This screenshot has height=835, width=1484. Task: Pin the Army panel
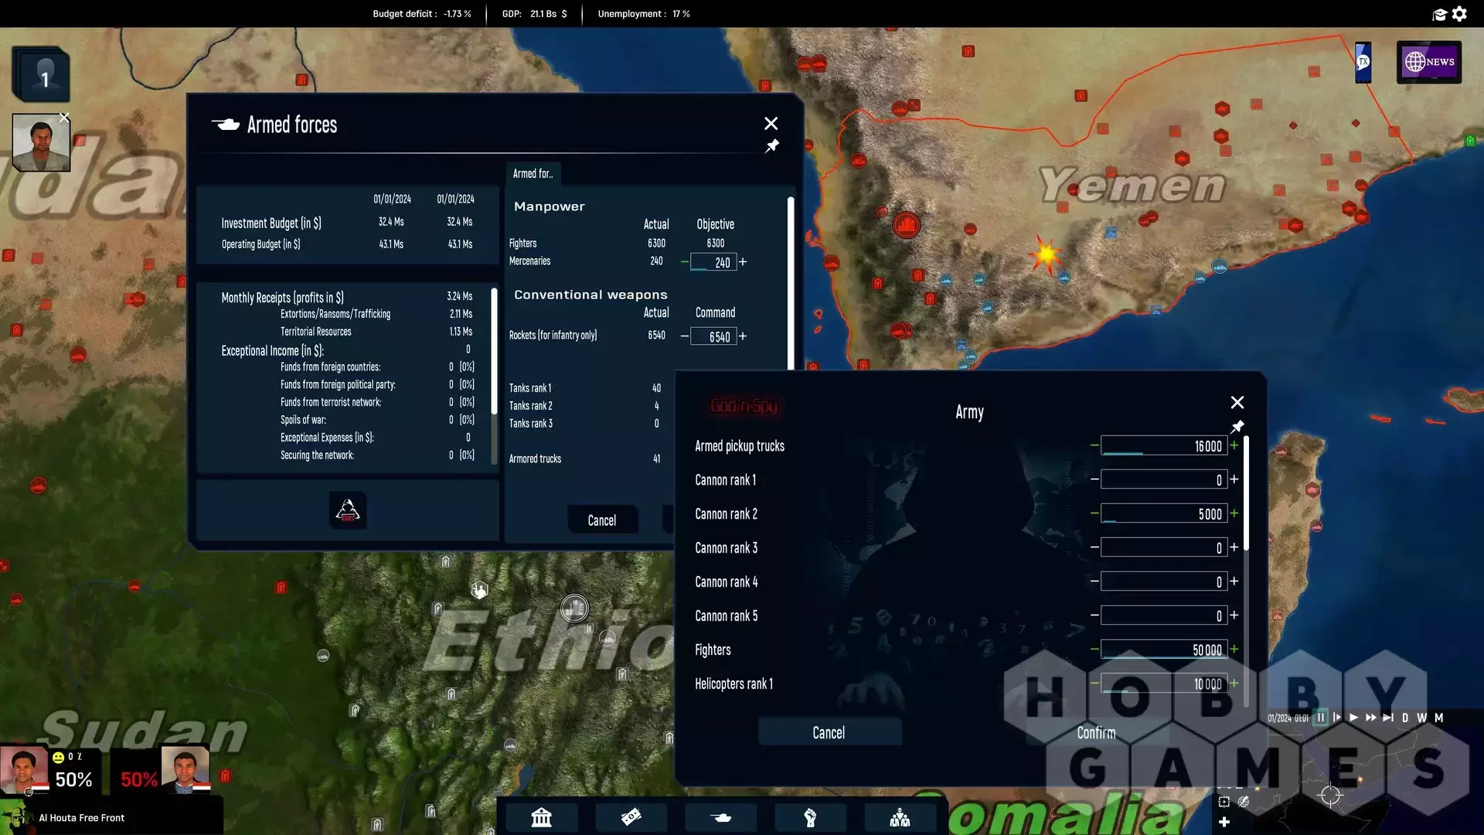pyautogui.click(x=1237, y=427)
